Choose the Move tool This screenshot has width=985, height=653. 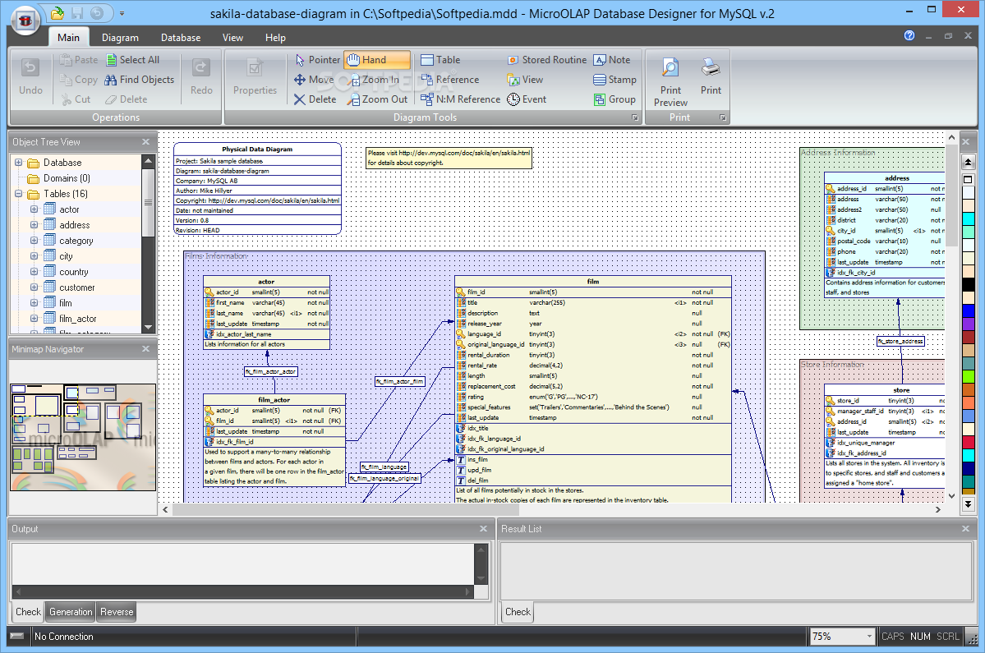314,79
